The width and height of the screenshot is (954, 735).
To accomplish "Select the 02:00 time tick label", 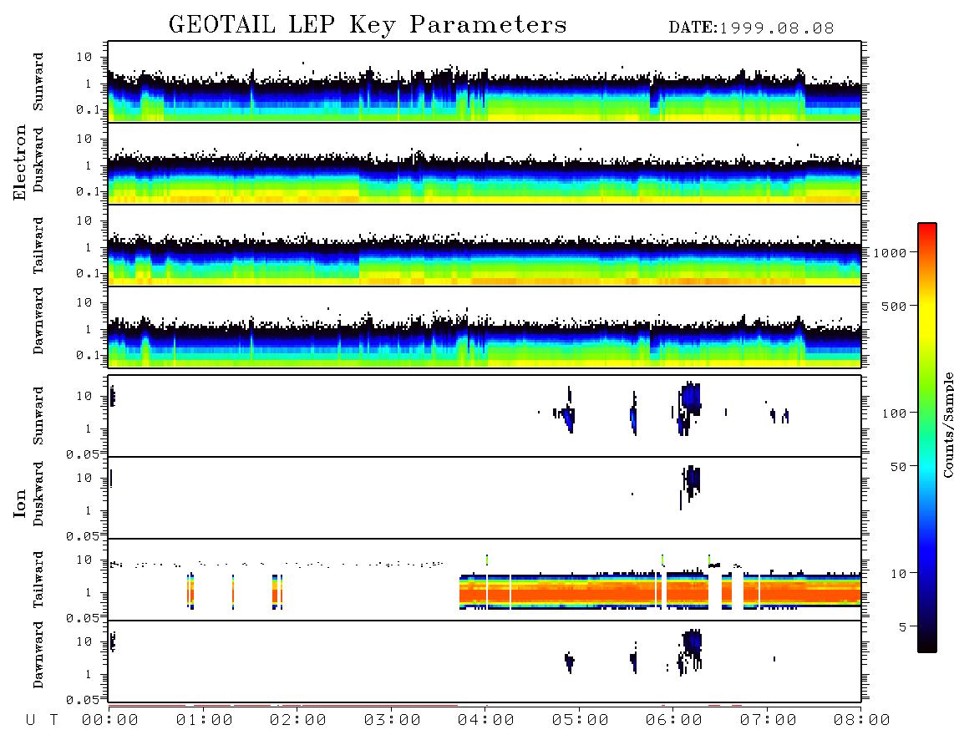I will tap(298, 720).
